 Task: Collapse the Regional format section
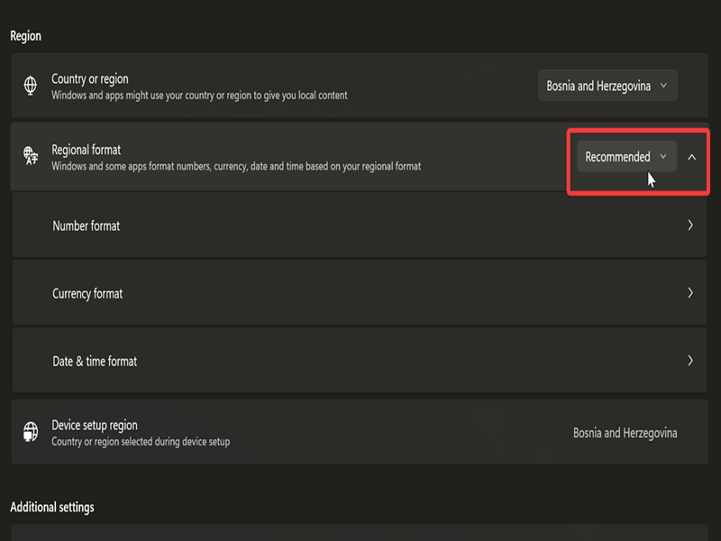pyautogui.click(x=692, y=156)
